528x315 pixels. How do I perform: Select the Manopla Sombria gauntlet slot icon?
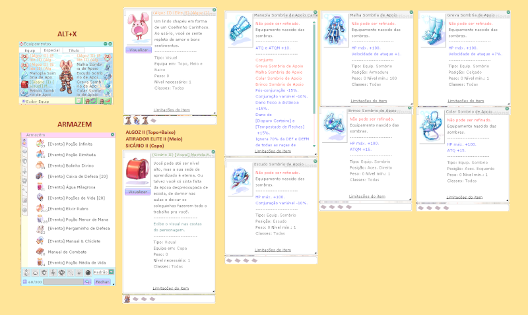click(24, 75)
